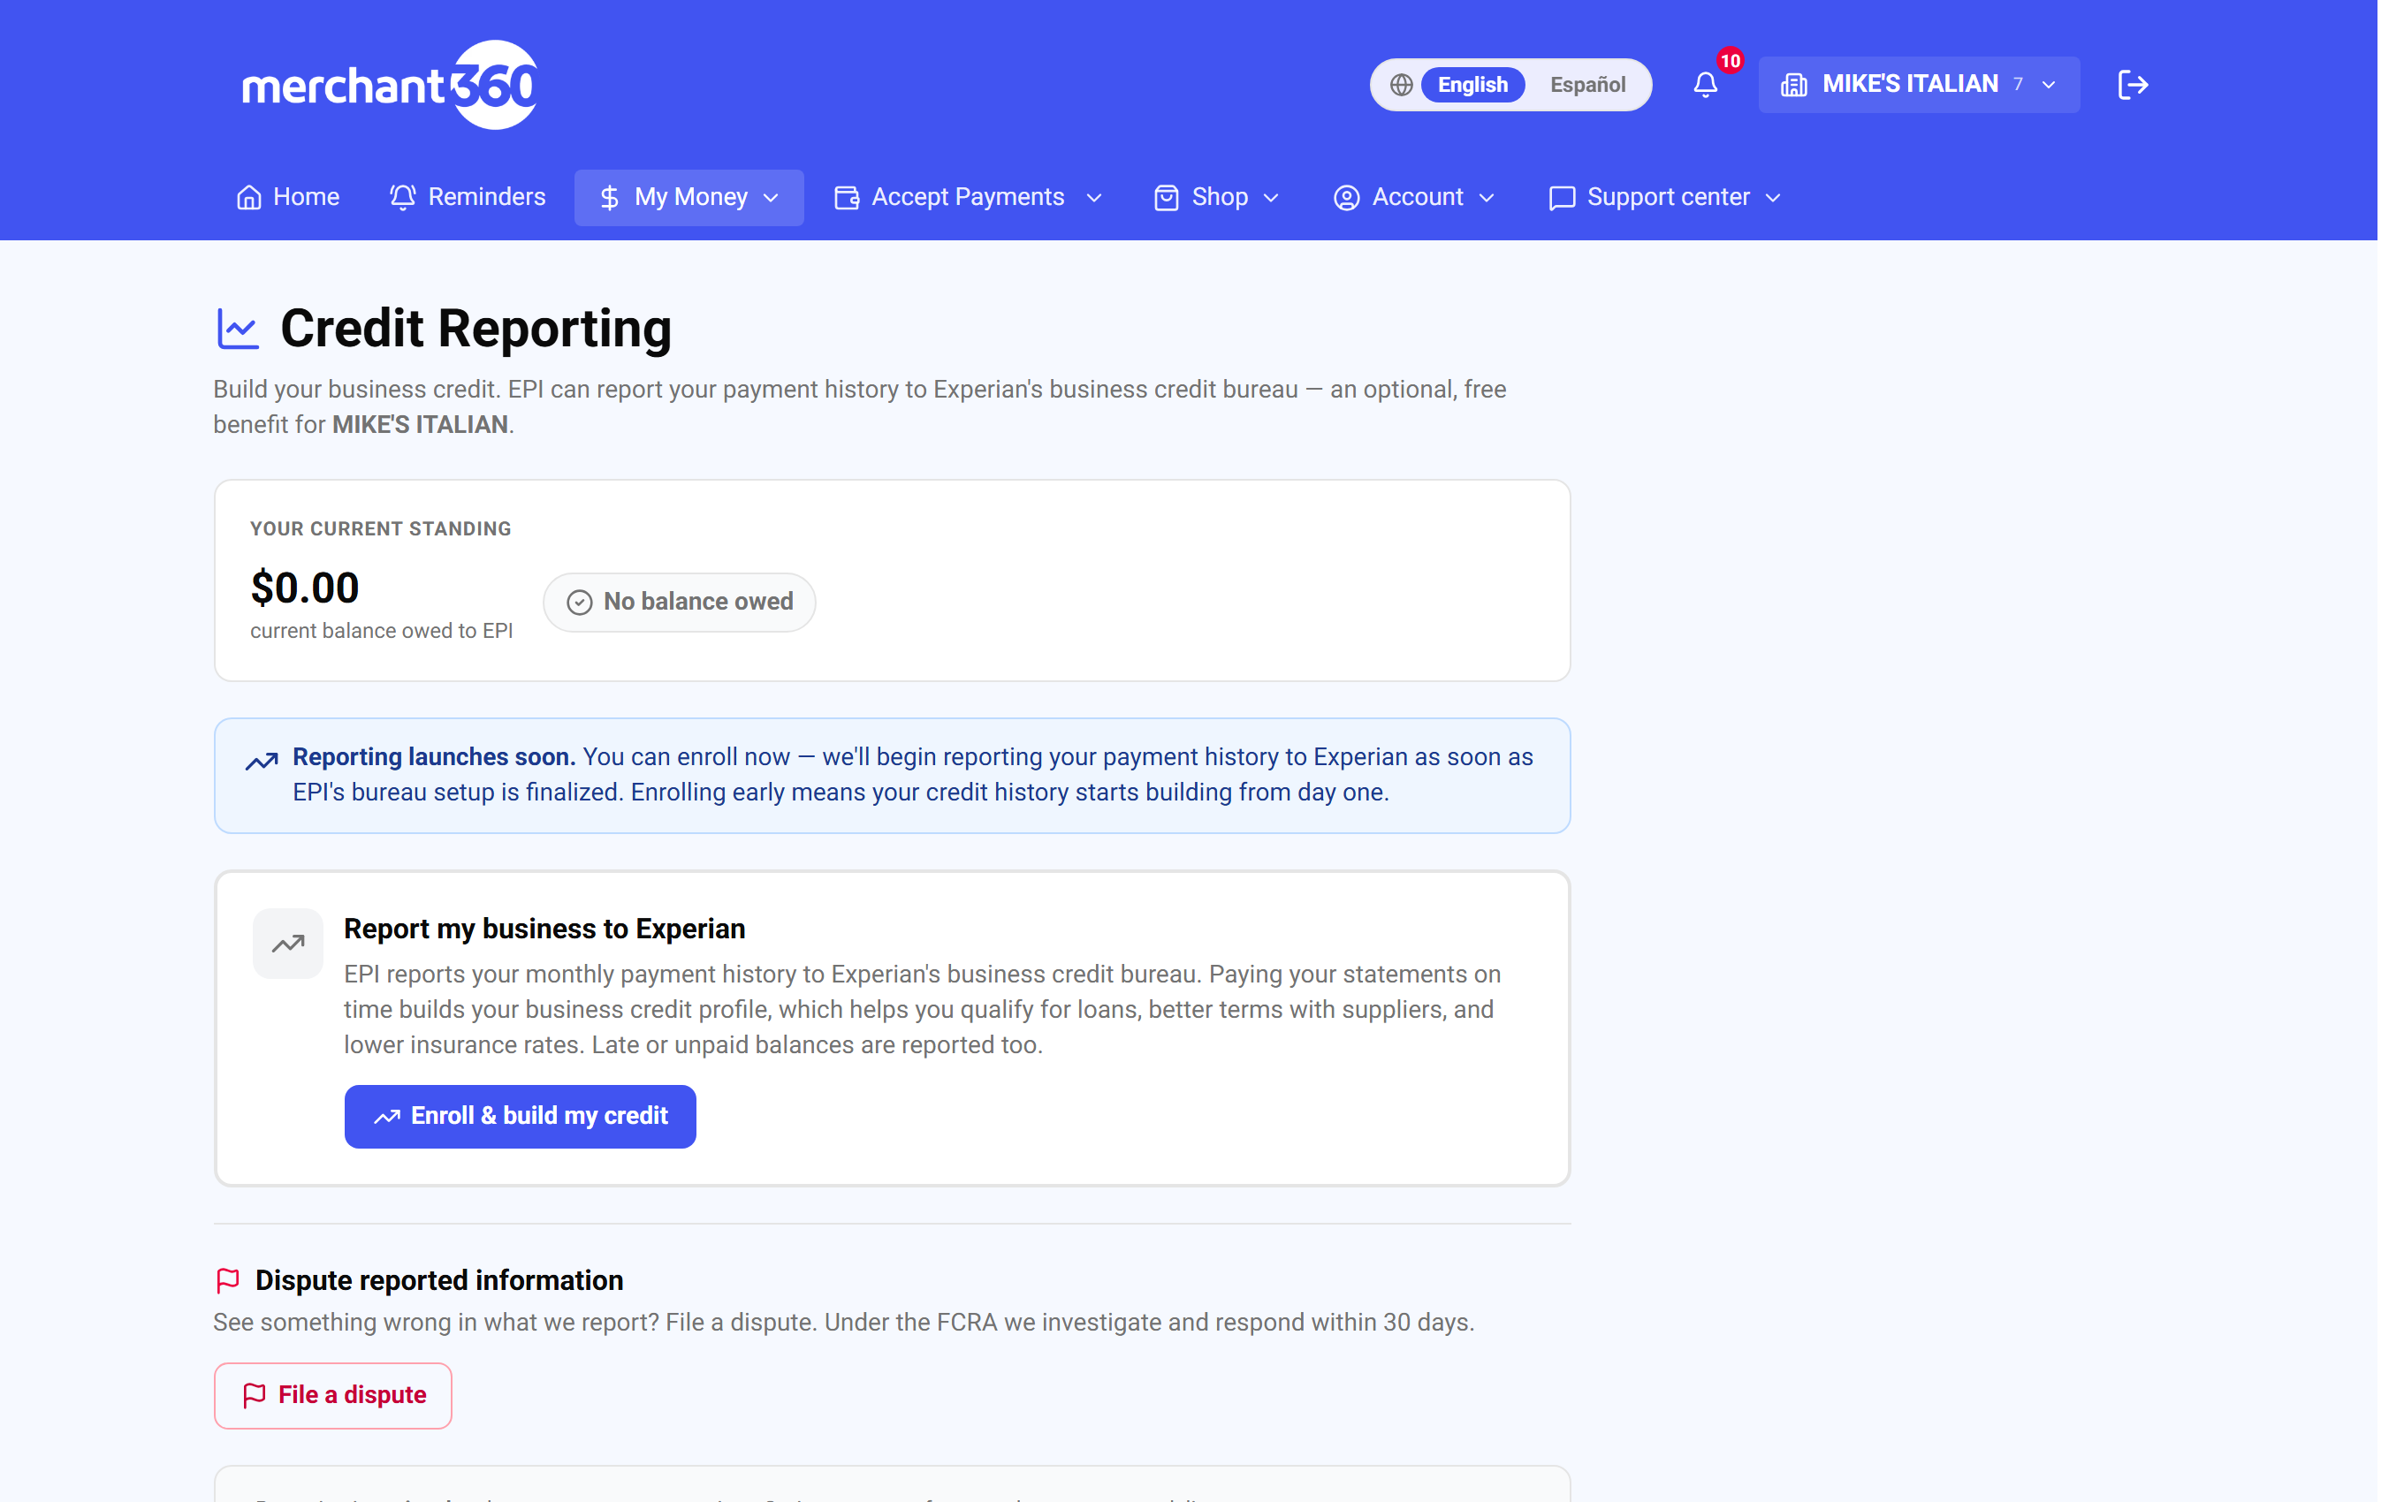Screen dimensions: 2404x1502
Task: Click the globe language icon
Action: [x=1401, y=85]
